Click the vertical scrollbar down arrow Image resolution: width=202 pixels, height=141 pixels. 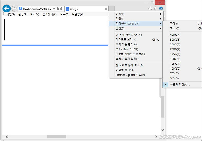162,130
